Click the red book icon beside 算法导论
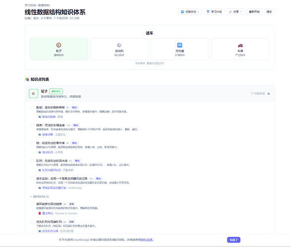Image resolution: width=291 pixels, height=247 pixels. coord(40,213)
